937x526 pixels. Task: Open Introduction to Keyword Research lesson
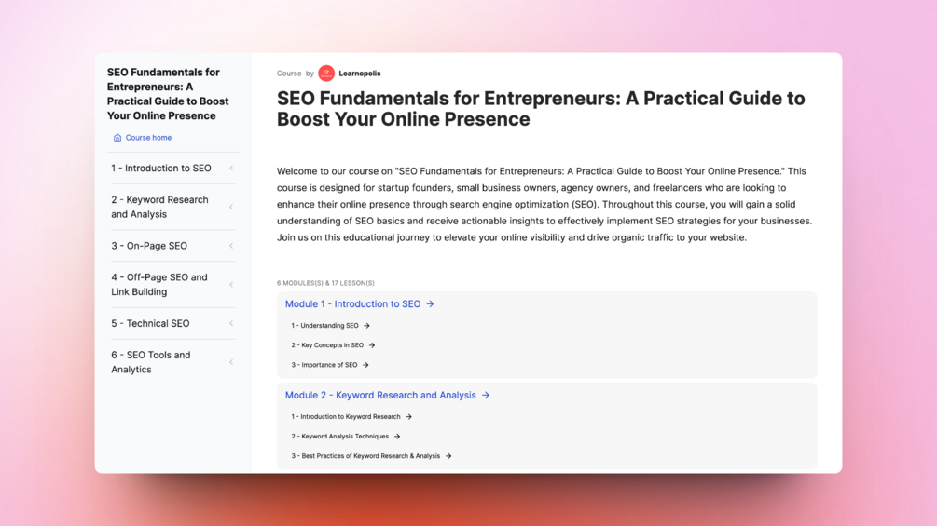point(345,417)
